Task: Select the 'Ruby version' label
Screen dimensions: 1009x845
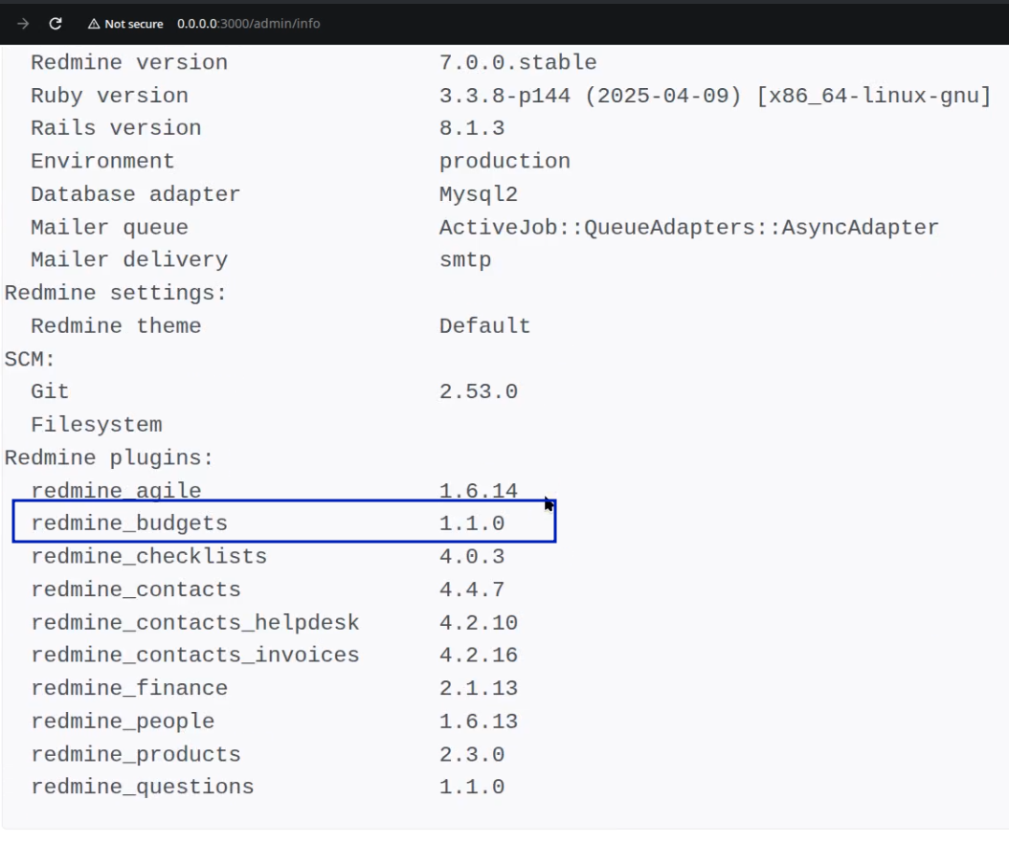Action: pyautogui.click(x=109, y=96)
